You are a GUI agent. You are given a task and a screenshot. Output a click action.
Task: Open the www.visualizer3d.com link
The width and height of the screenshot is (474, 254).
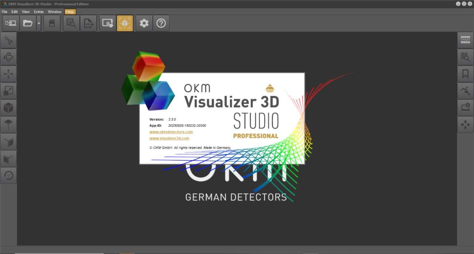(169, 138)
